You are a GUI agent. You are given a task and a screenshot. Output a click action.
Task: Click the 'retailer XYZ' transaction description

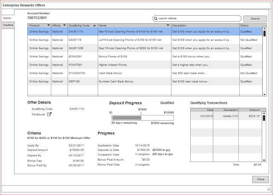[230, 116]
